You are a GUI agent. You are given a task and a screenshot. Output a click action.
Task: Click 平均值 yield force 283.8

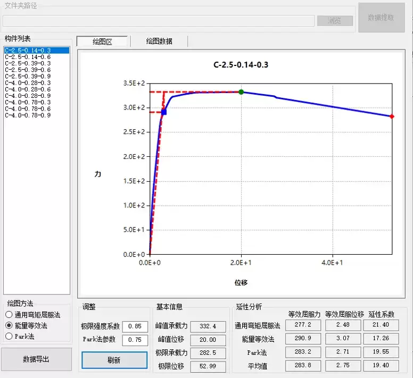(303, 365)
